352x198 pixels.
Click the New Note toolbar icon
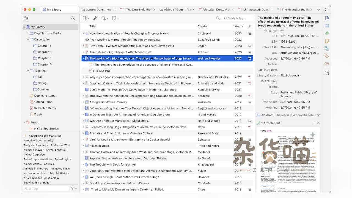[114, 18]
